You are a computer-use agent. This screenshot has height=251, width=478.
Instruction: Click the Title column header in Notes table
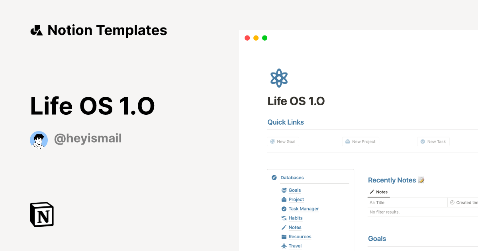[378, 202]
